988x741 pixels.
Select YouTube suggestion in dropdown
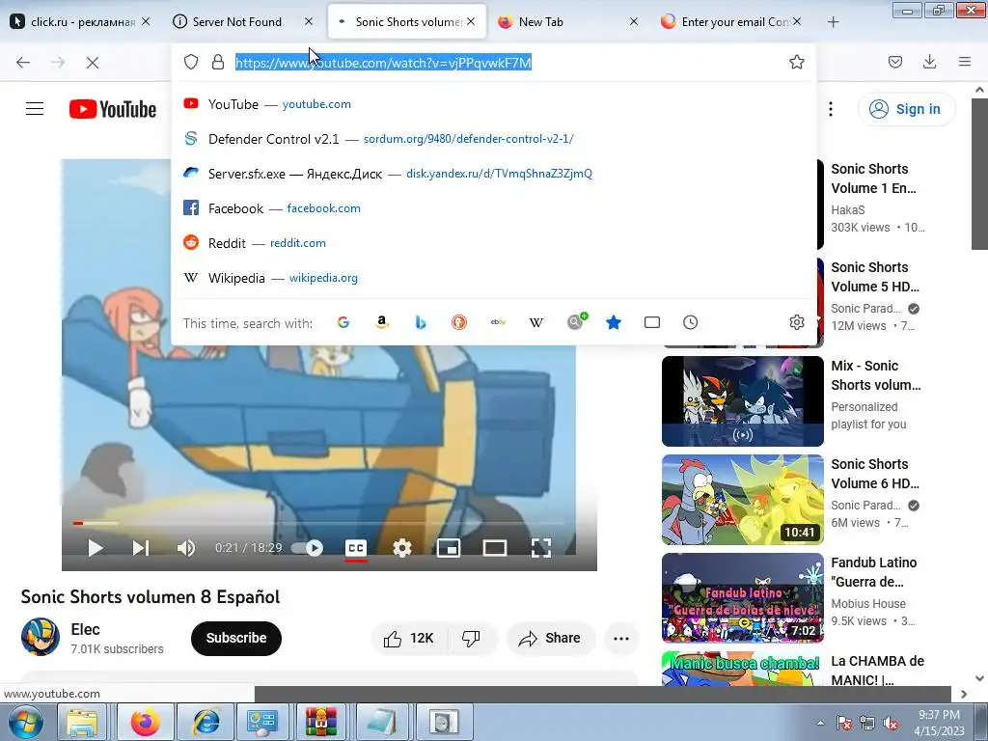(493, 104)
